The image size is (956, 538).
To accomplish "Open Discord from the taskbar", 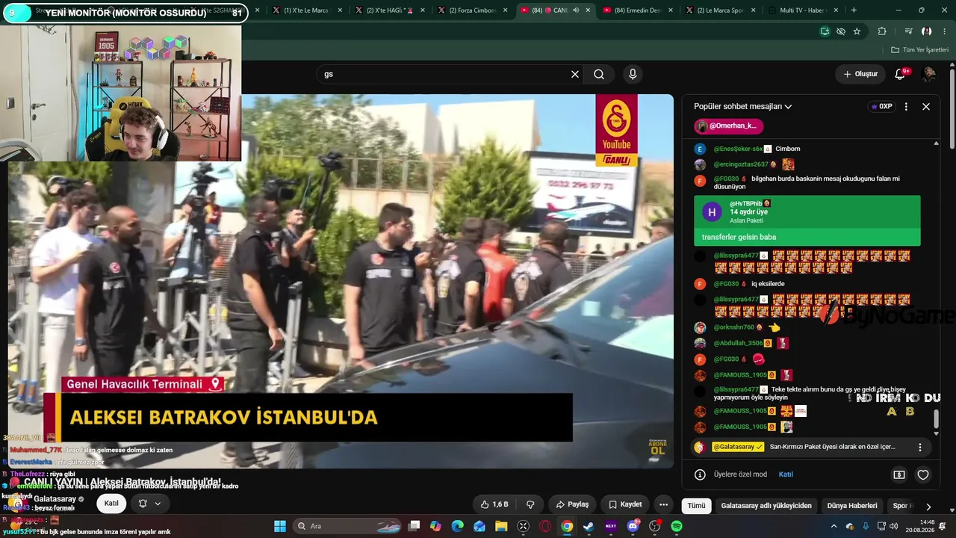I will (x=633, y=526).
